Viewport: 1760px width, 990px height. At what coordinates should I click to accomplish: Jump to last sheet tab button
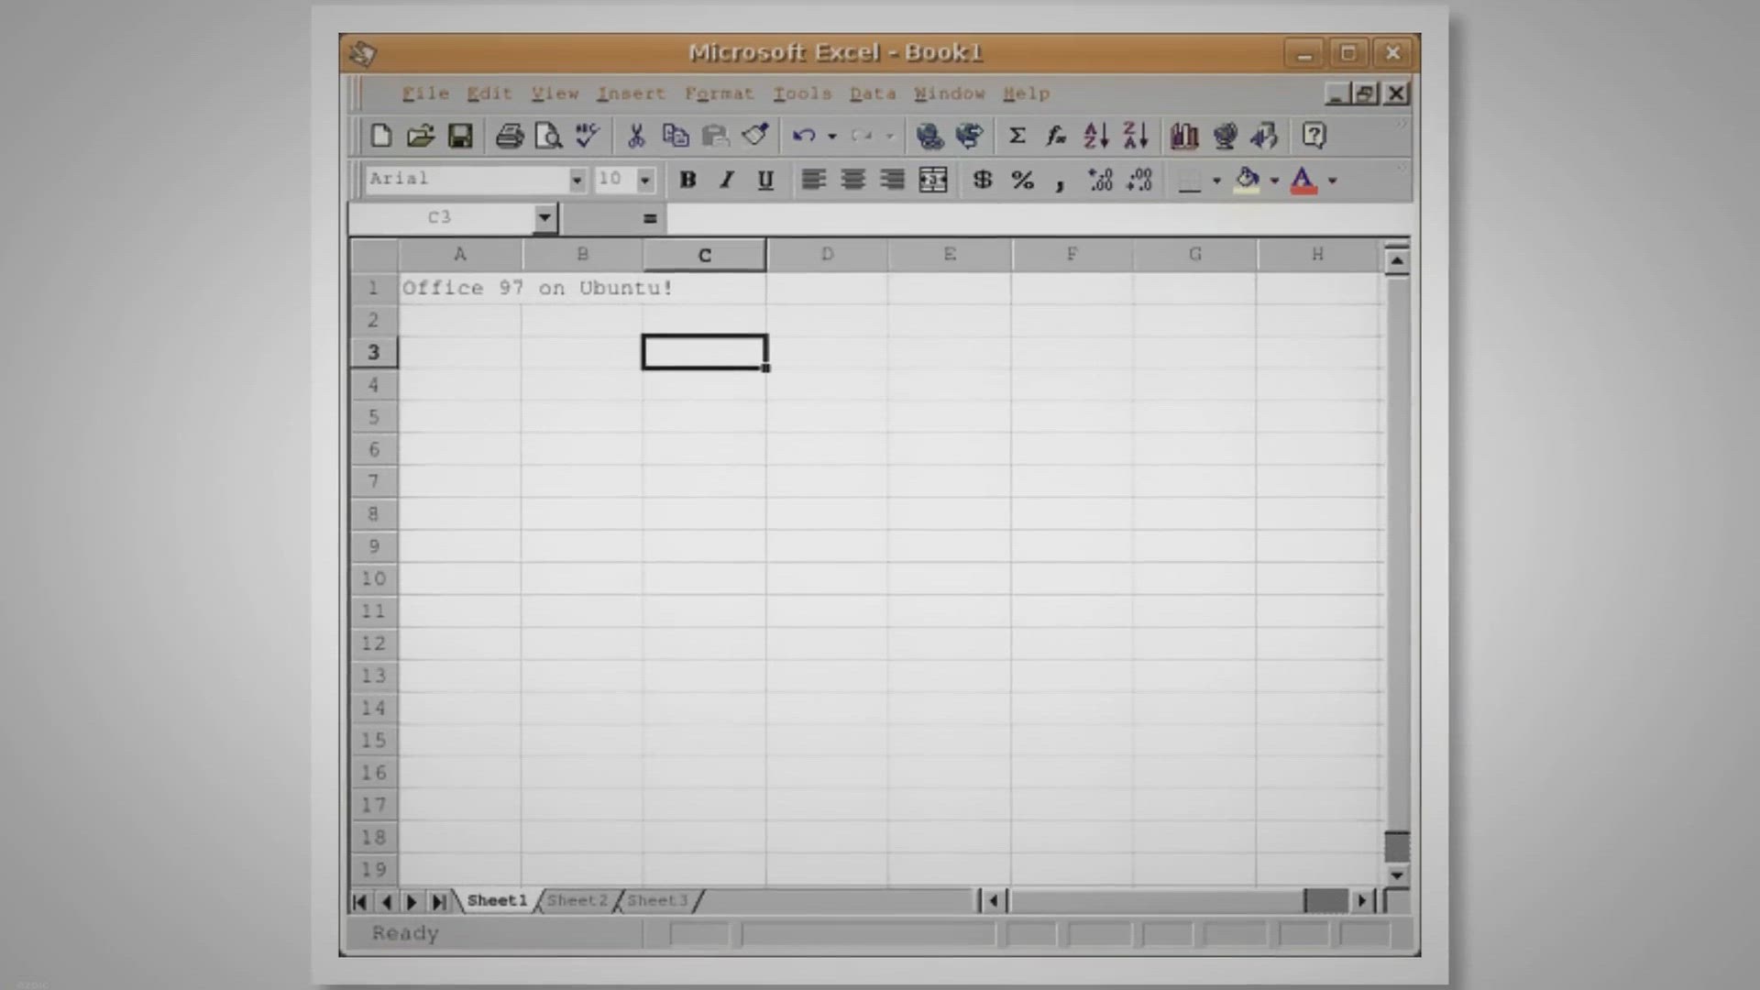[439, 902]
